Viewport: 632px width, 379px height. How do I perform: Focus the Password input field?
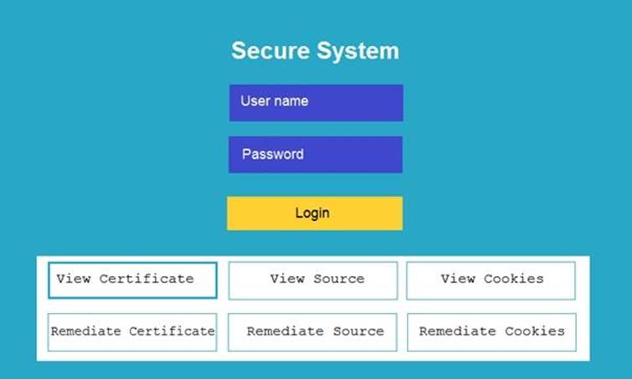(x=315, y=155)
